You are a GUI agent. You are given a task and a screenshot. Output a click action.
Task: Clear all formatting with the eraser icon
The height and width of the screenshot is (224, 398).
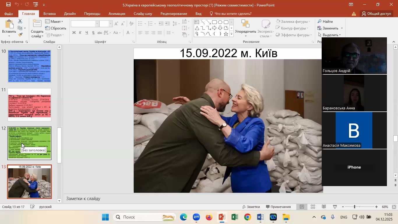(x=132, y=24)
